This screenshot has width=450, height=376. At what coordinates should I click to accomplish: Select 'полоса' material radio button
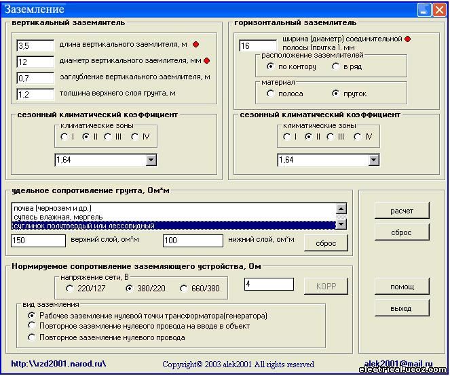[x=271, y=93]
